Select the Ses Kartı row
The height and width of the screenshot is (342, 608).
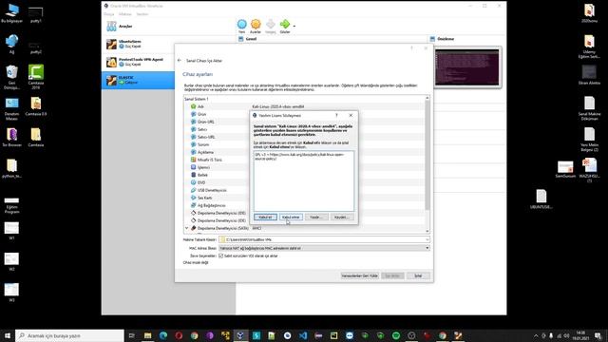point(305,198)
